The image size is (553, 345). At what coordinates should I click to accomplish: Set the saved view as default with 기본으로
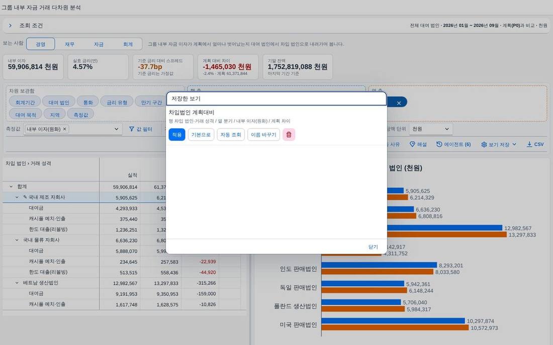(201, 135)
